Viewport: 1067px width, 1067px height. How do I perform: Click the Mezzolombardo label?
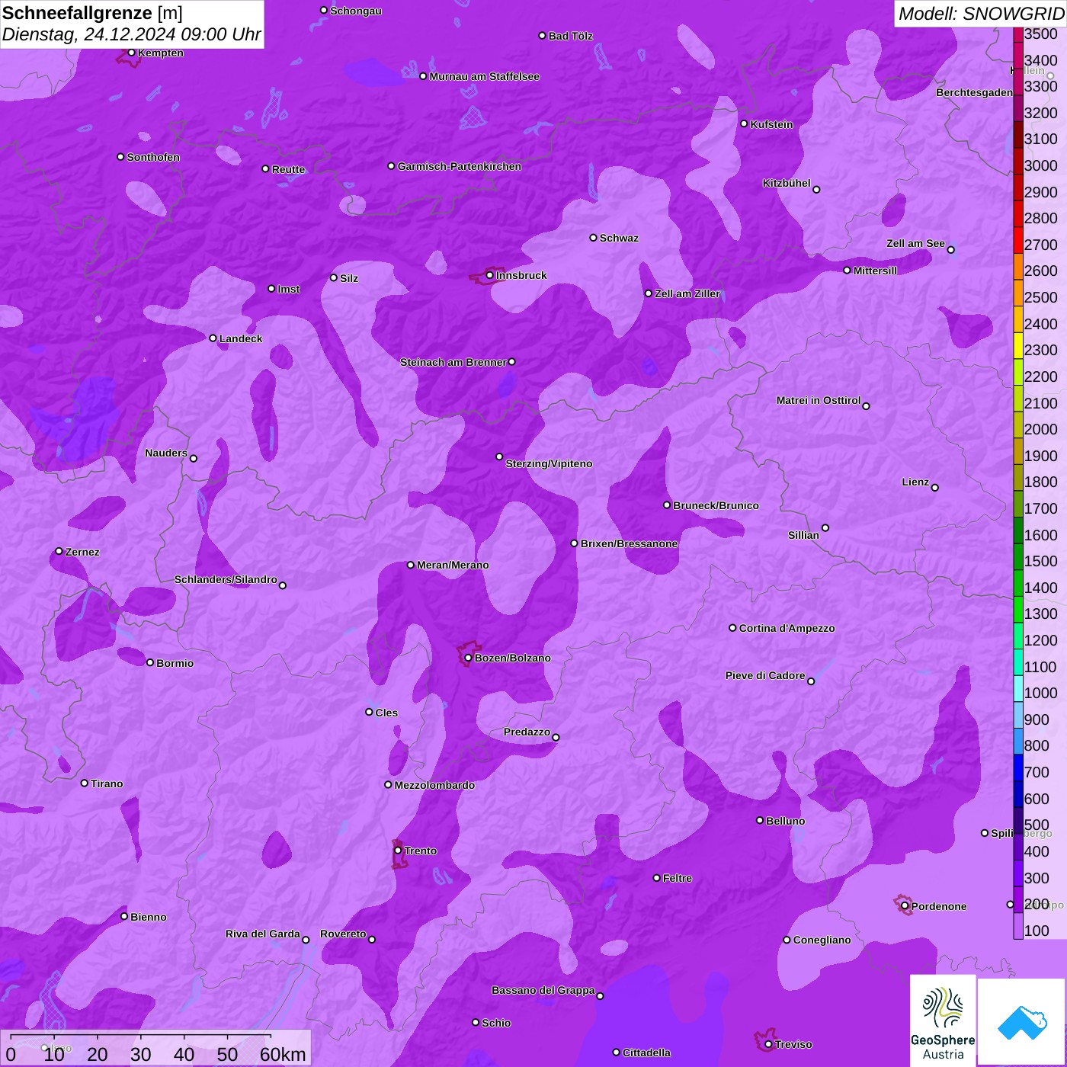tap(434, 785)
